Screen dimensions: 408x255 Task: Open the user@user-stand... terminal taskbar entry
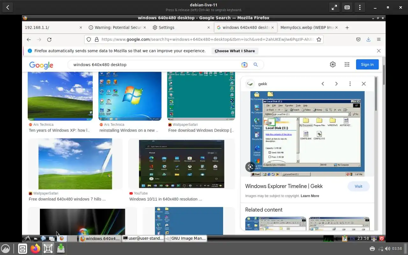[x=143, y=238]
